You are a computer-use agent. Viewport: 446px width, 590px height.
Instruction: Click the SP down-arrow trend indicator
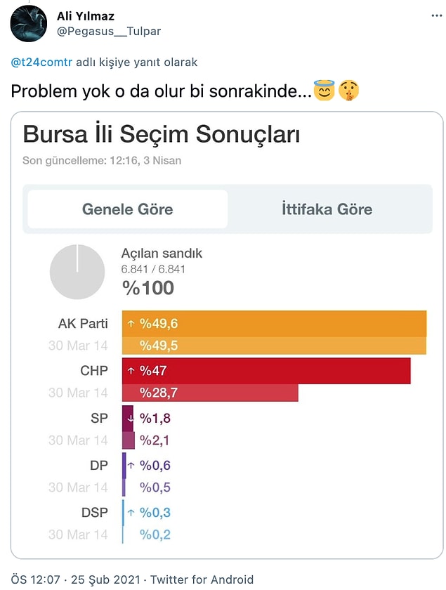[x=131, y=419]
